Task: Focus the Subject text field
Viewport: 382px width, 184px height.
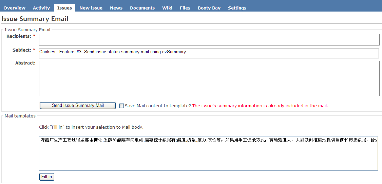Action: coord(209,53)
